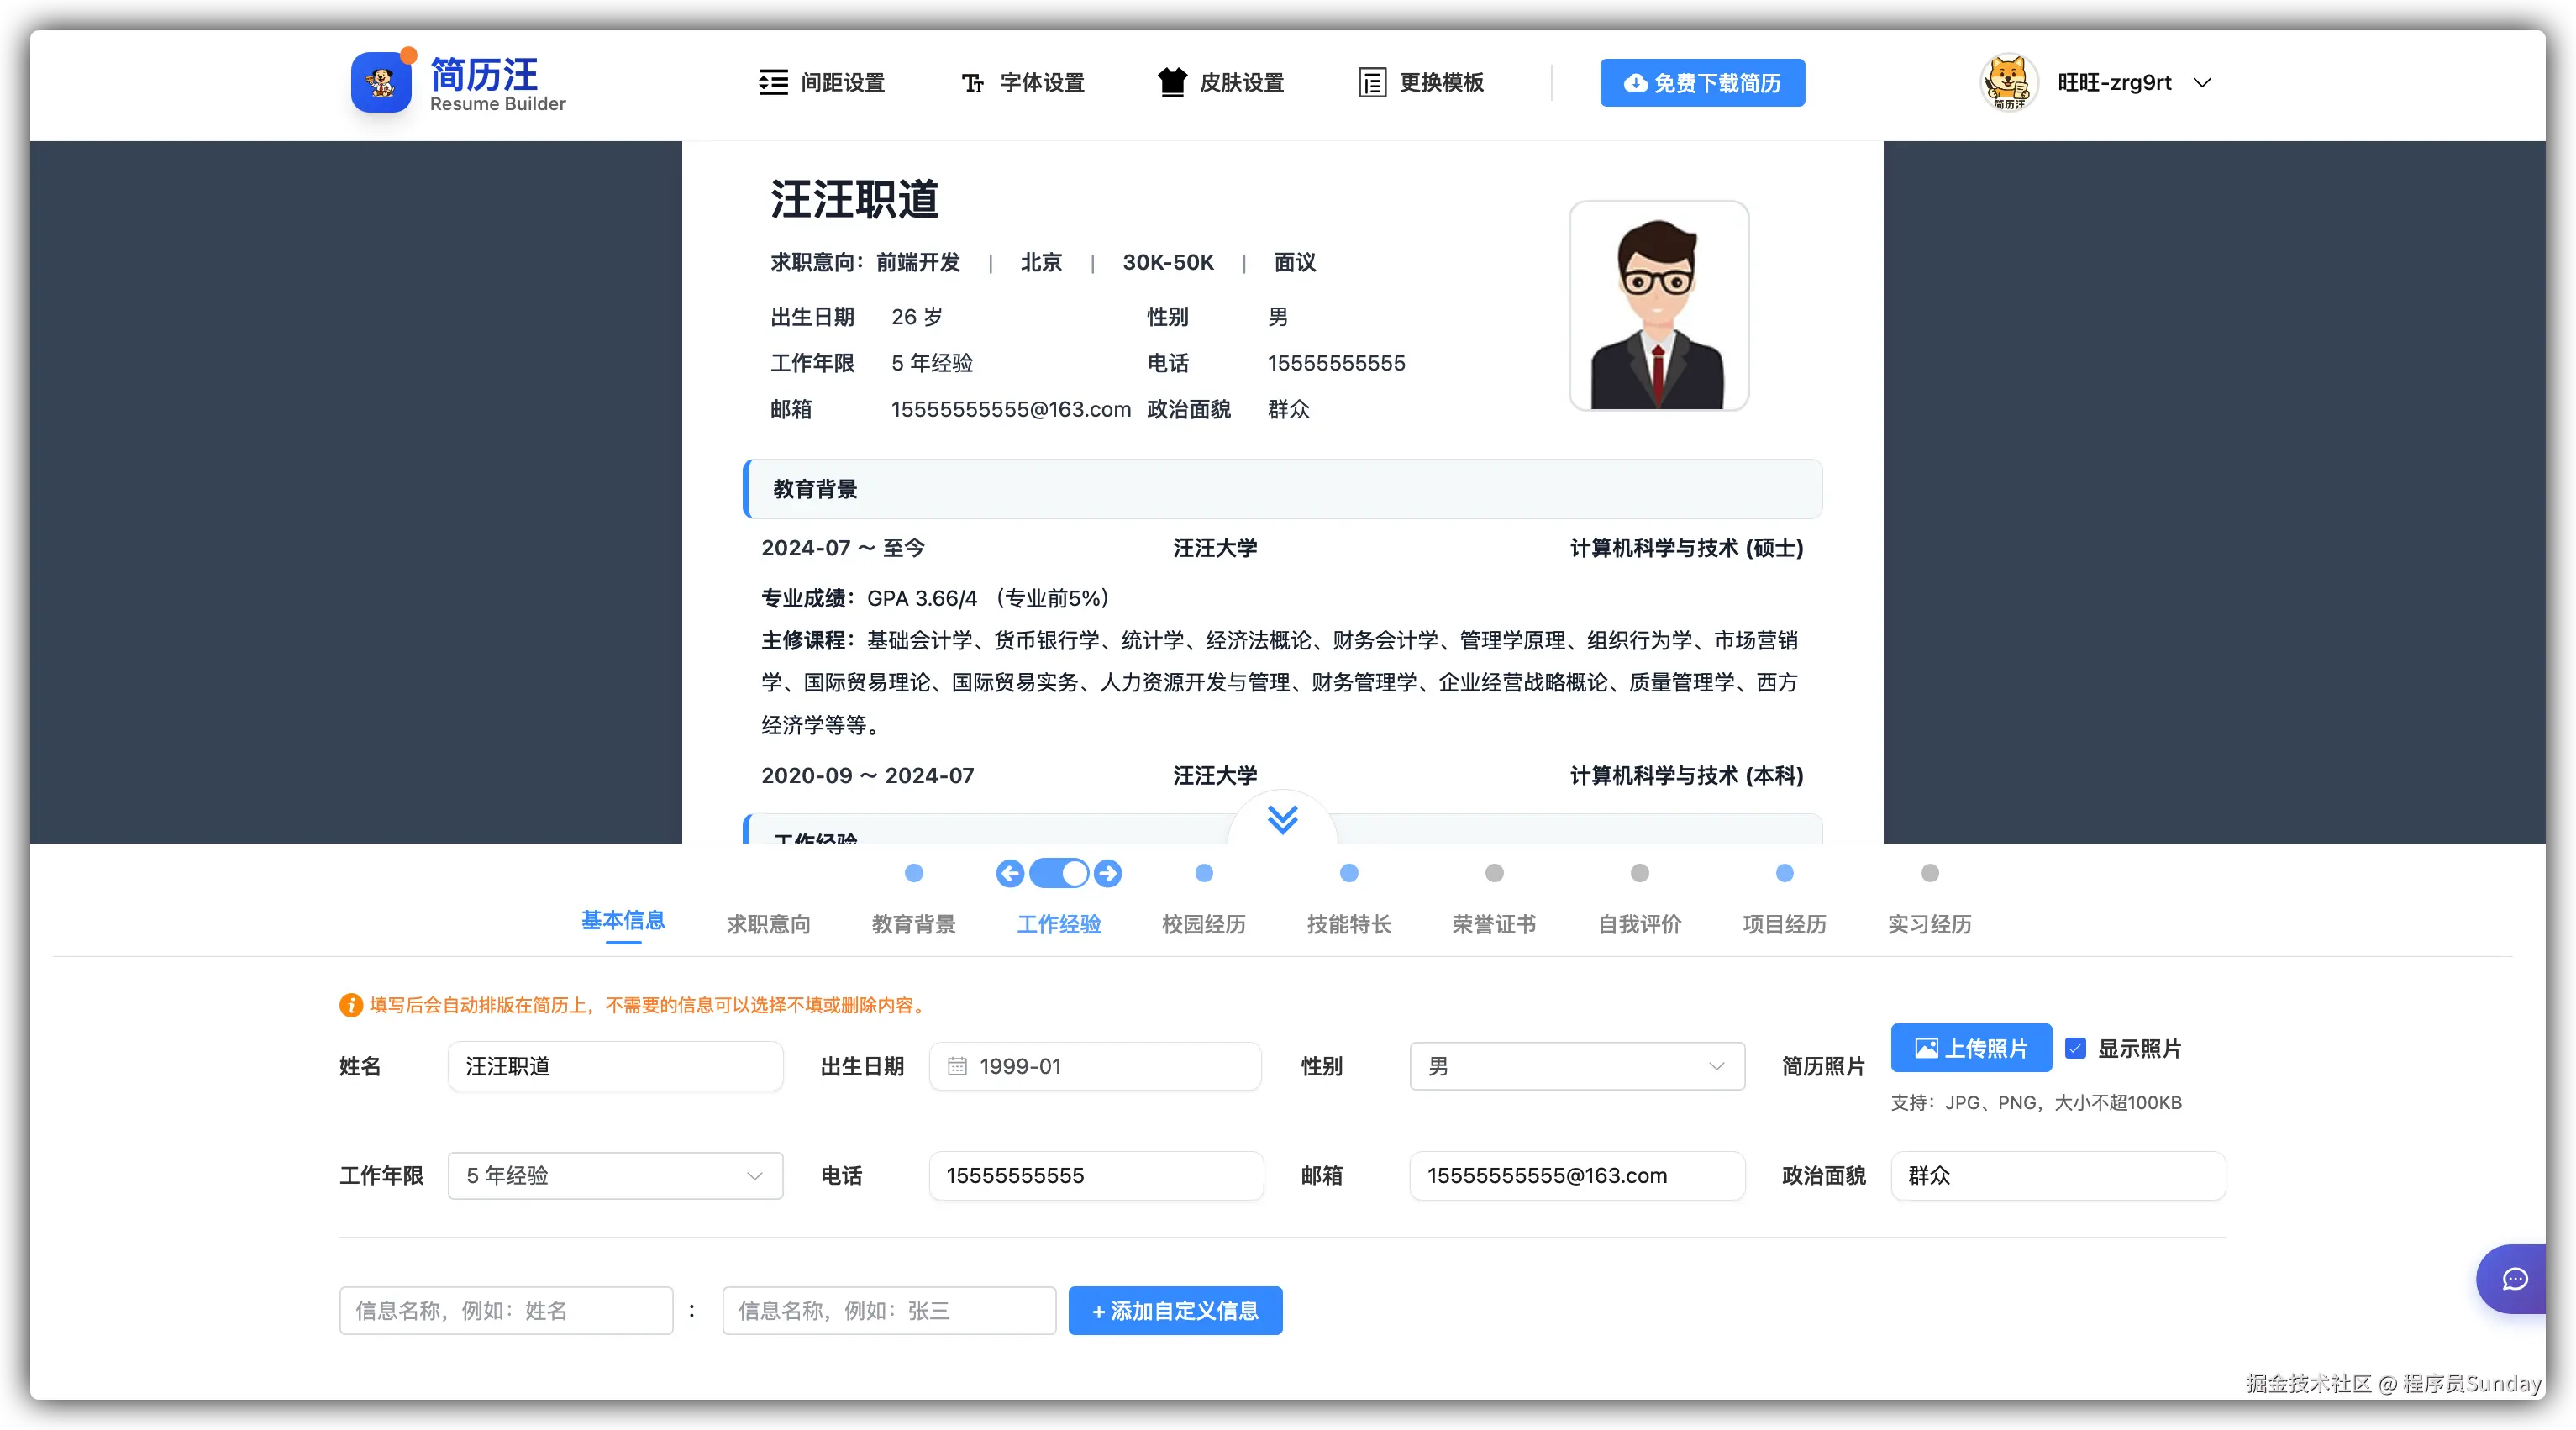Move 工作经验 section right with arrow

1108,873
